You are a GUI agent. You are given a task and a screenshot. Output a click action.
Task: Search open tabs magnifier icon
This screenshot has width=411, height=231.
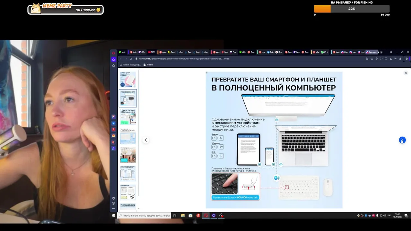point(391,52)
